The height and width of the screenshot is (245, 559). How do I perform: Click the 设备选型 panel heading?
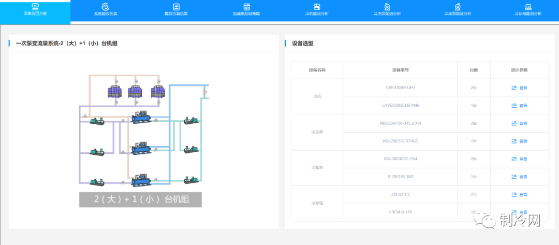click(x=303, y=44)
